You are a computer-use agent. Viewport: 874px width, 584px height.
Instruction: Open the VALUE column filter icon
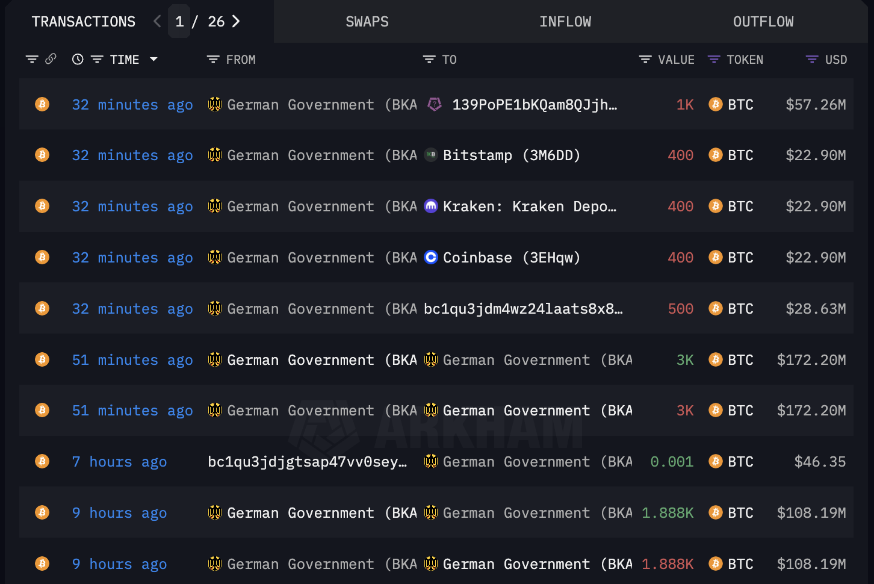coord(645,59)
